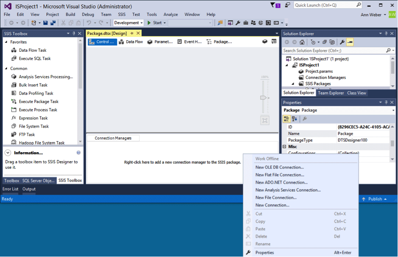Click the highlighted Preview Selected Items icon
Screen dimensions: 398x257
coord(350,42)
